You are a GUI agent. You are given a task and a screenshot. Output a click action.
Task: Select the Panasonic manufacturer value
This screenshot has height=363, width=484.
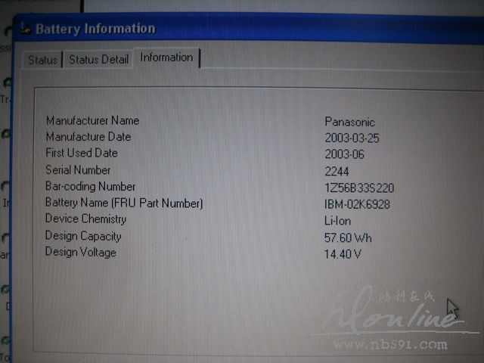coord(349,122)
